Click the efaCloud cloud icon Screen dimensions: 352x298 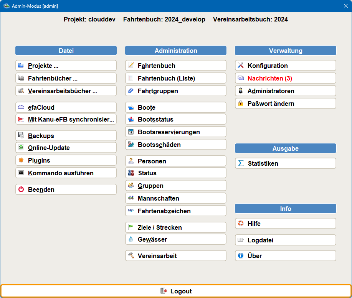[x=21, y=107]
